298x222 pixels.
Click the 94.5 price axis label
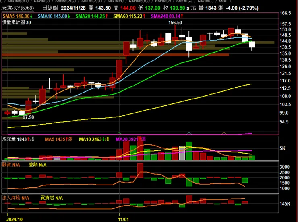tap(284, 121)
